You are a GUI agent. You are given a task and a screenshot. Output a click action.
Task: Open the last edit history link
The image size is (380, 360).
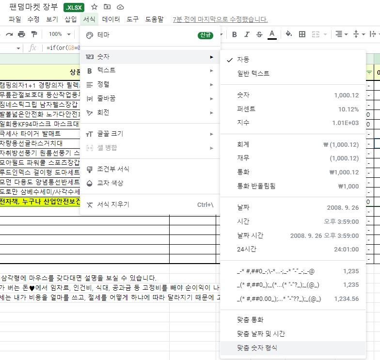(220, 19)
